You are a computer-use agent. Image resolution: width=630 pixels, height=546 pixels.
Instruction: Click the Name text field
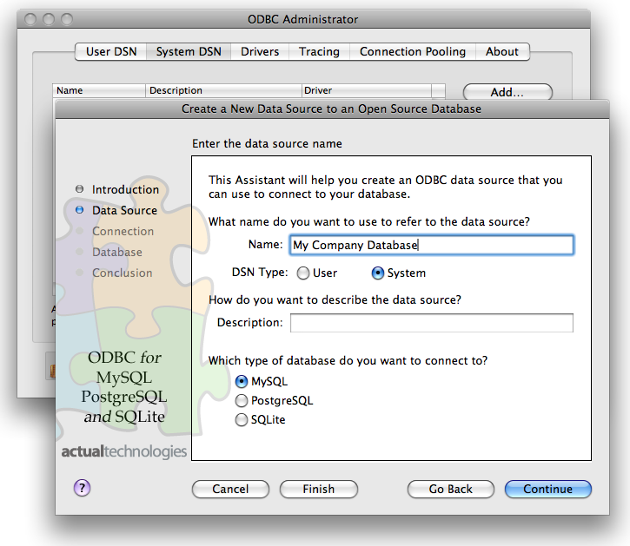point(432,245)
